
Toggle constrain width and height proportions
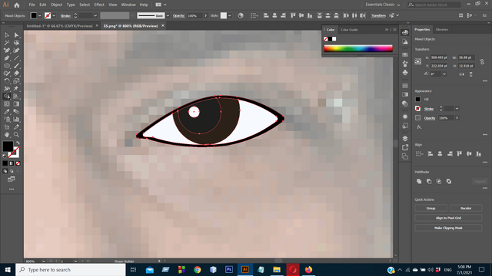click(482, 62)
